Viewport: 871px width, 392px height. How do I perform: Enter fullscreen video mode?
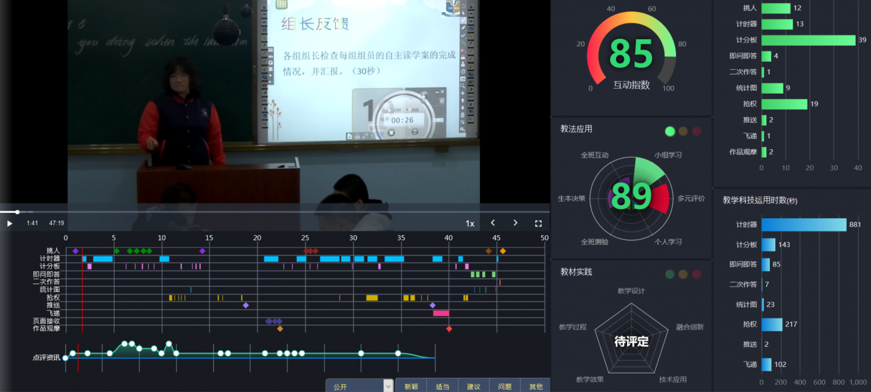538,223
